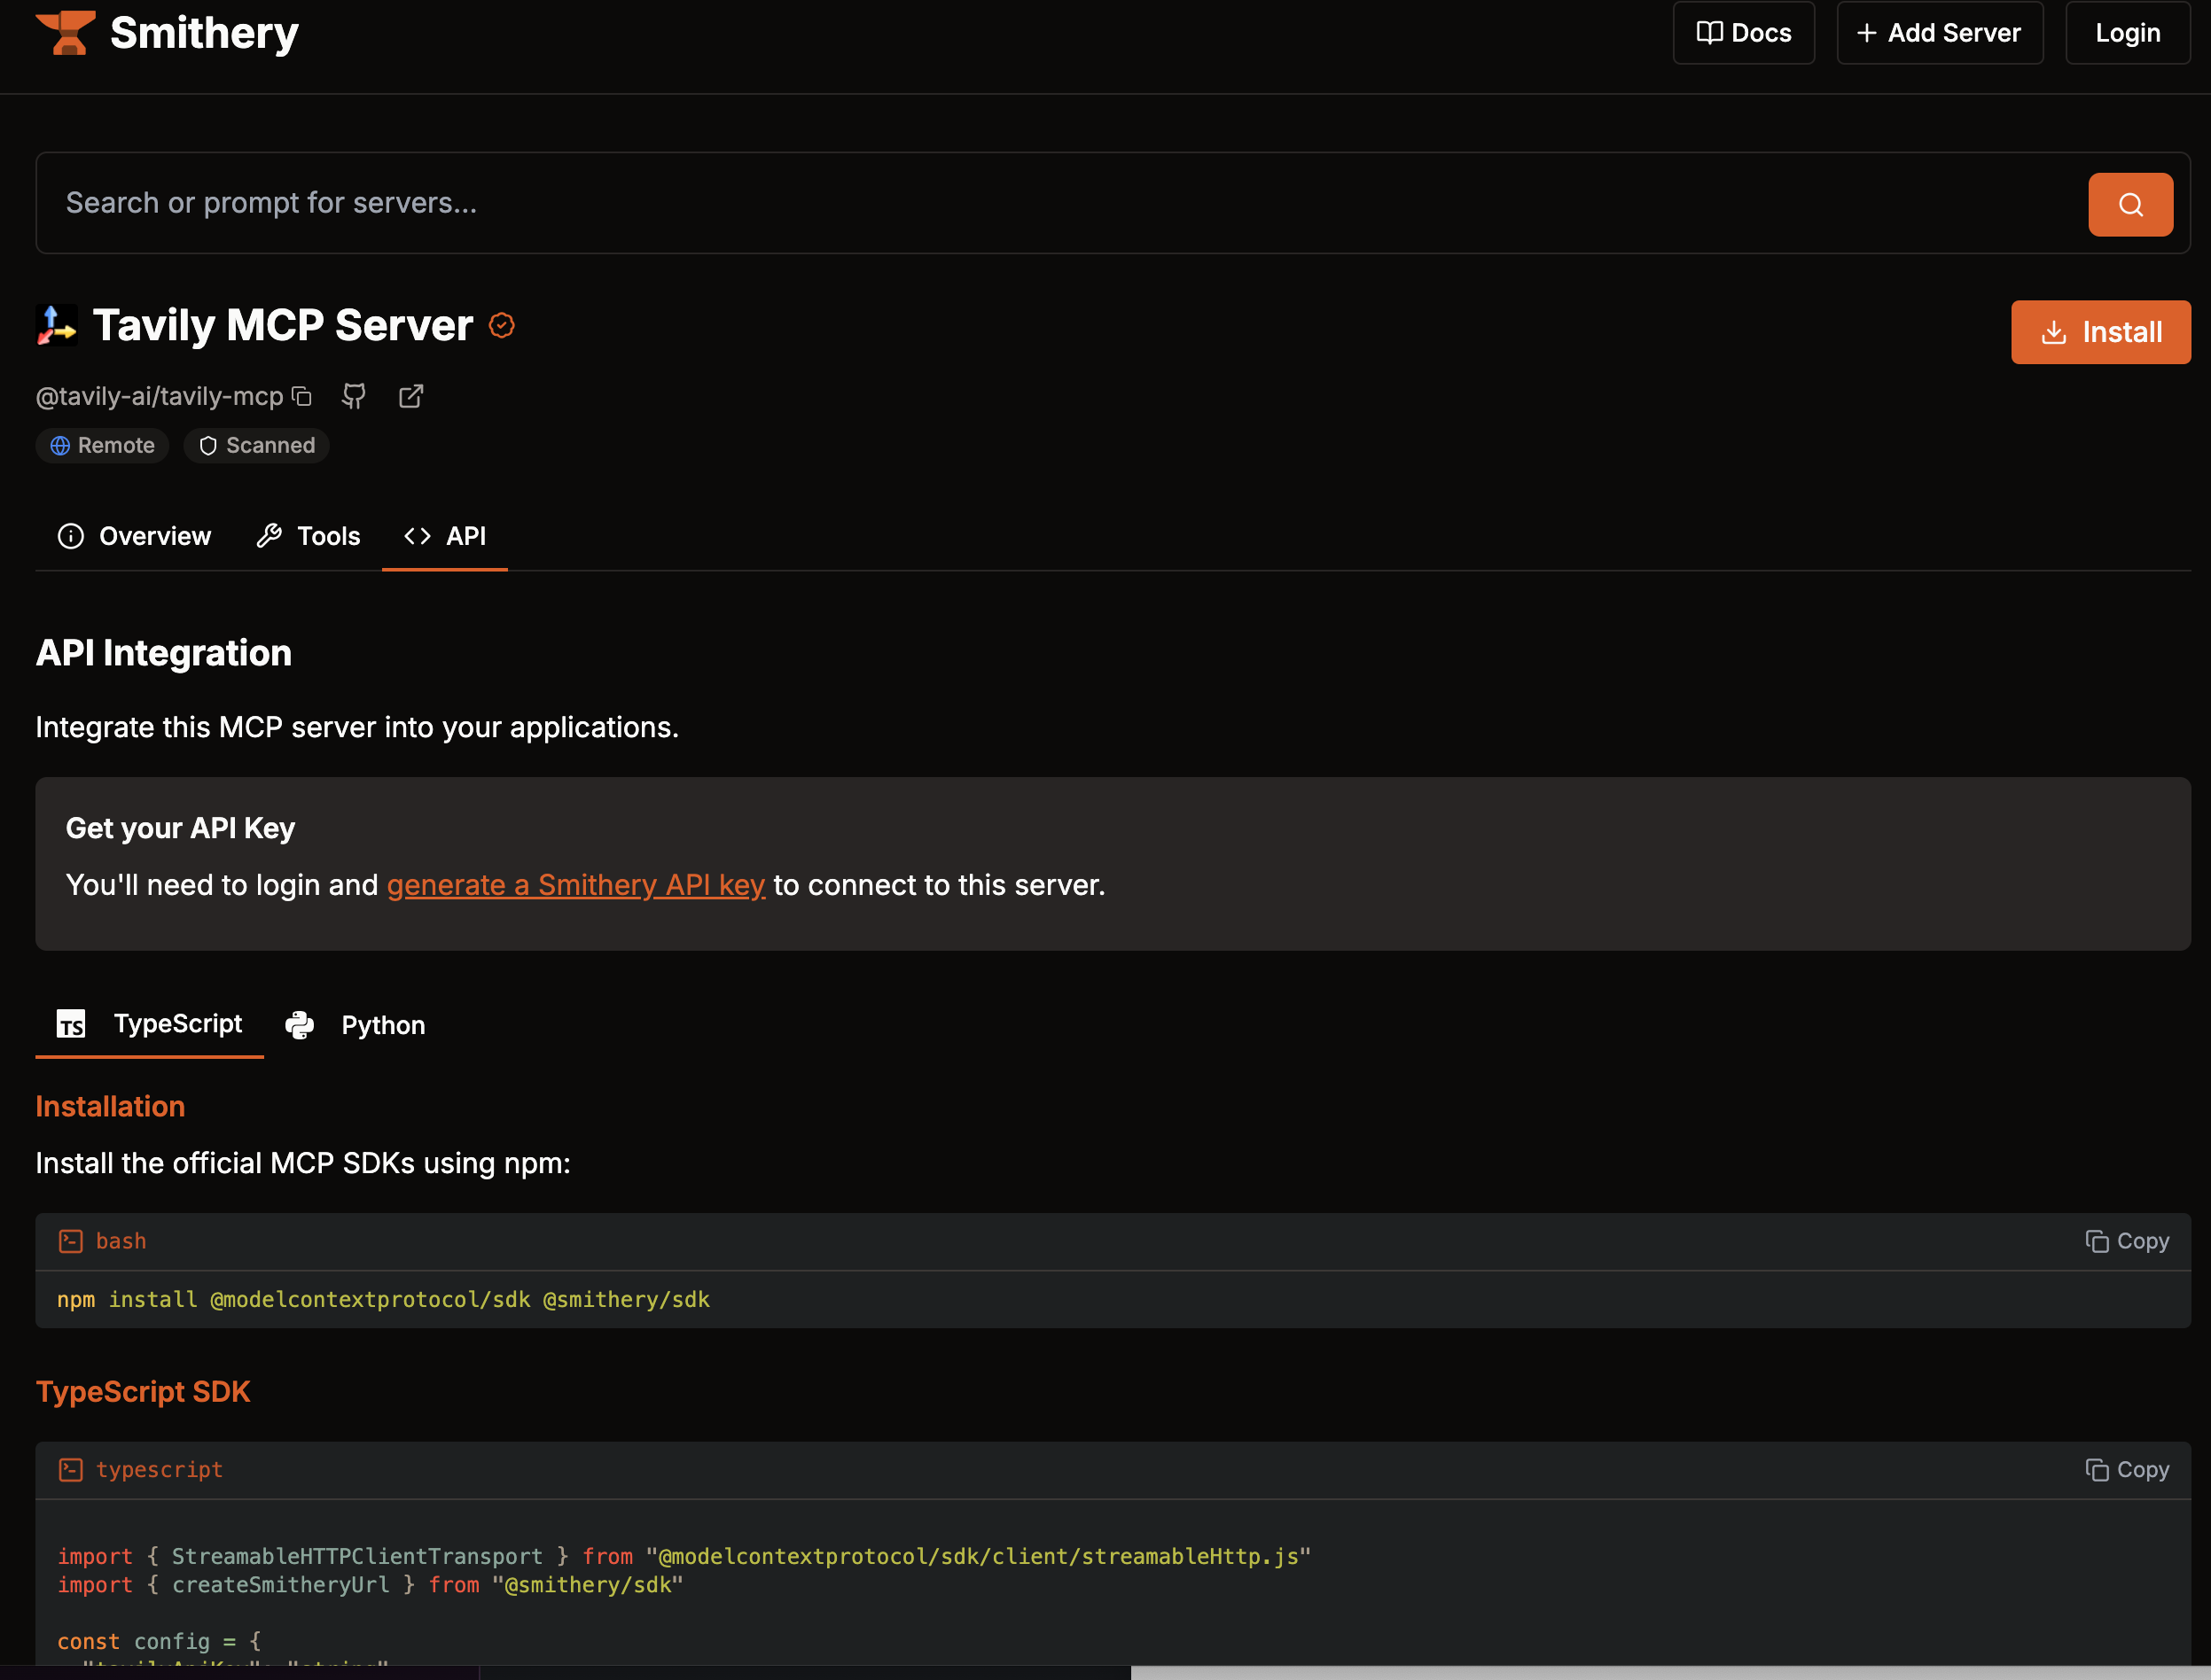Viewport: 2211px width, 1680px height.
Task: Click the StreamableHTTPClientTransport import line
Action: click(684, 1557)
